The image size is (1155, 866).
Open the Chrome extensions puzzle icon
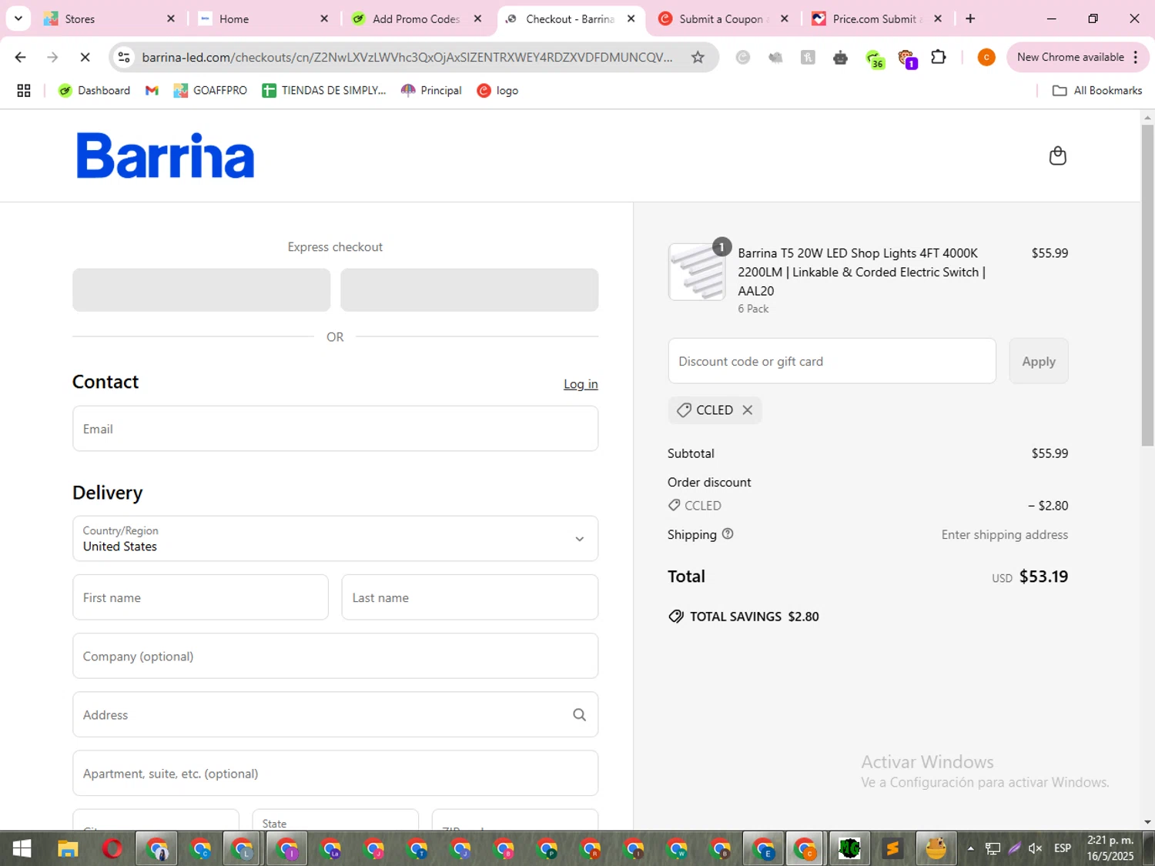pyautogui.click(x=938, y=57)
